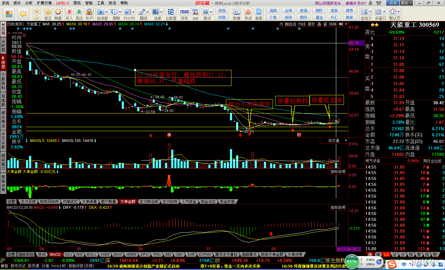Screen dimensions: 445x270
Task: Expand the 委托 title bar dropdown
Action: pos(411,3)
